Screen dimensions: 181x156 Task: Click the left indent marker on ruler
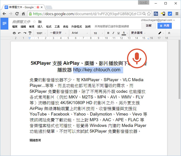[30, 38]
